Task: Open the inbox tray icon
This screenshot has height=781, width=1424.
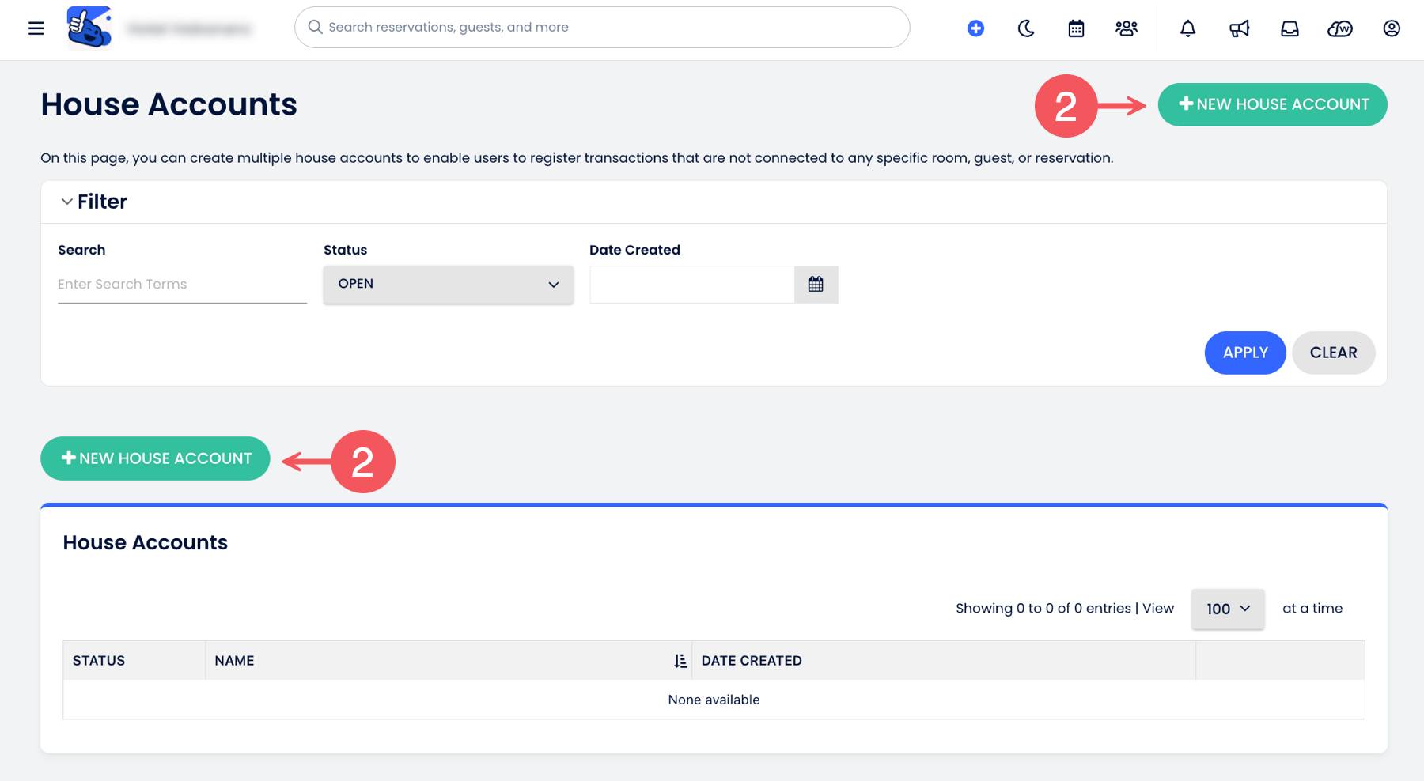Action: [x=1290, y=28]
